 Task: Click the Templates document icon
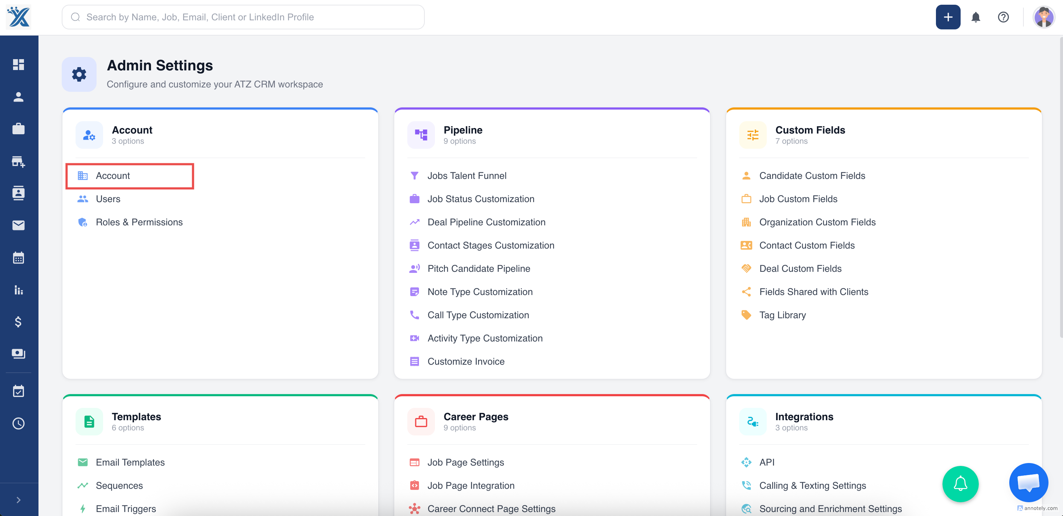pyautogui.click(x=89, y=422)
